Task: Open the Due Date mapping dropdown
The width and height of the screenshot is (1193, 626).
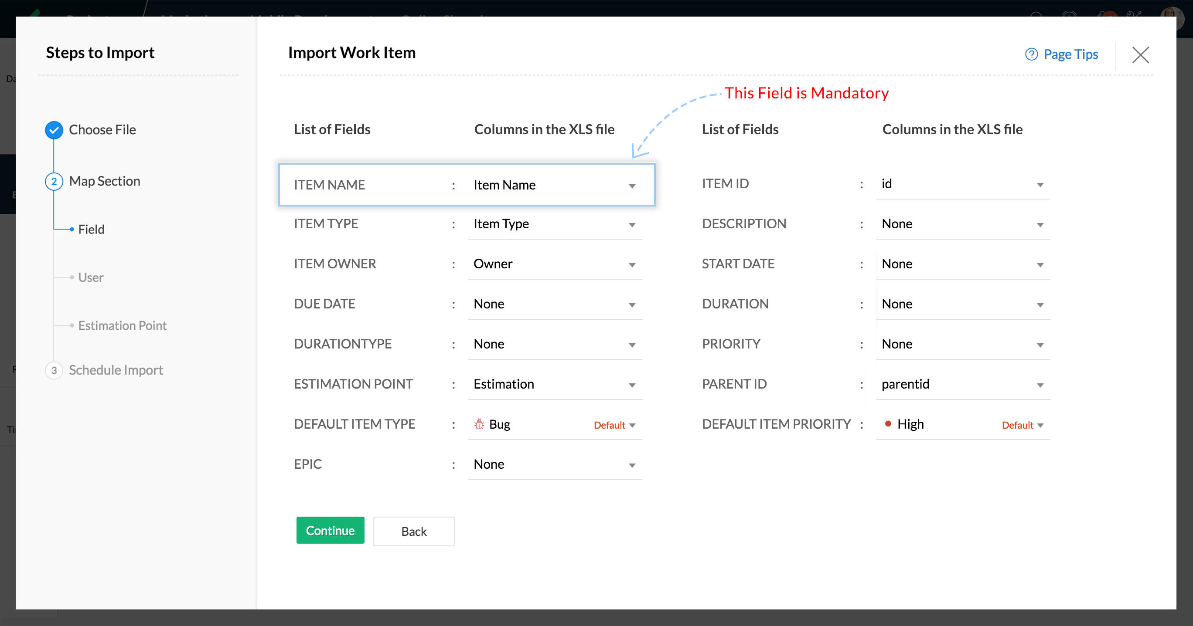Action: 632,305
